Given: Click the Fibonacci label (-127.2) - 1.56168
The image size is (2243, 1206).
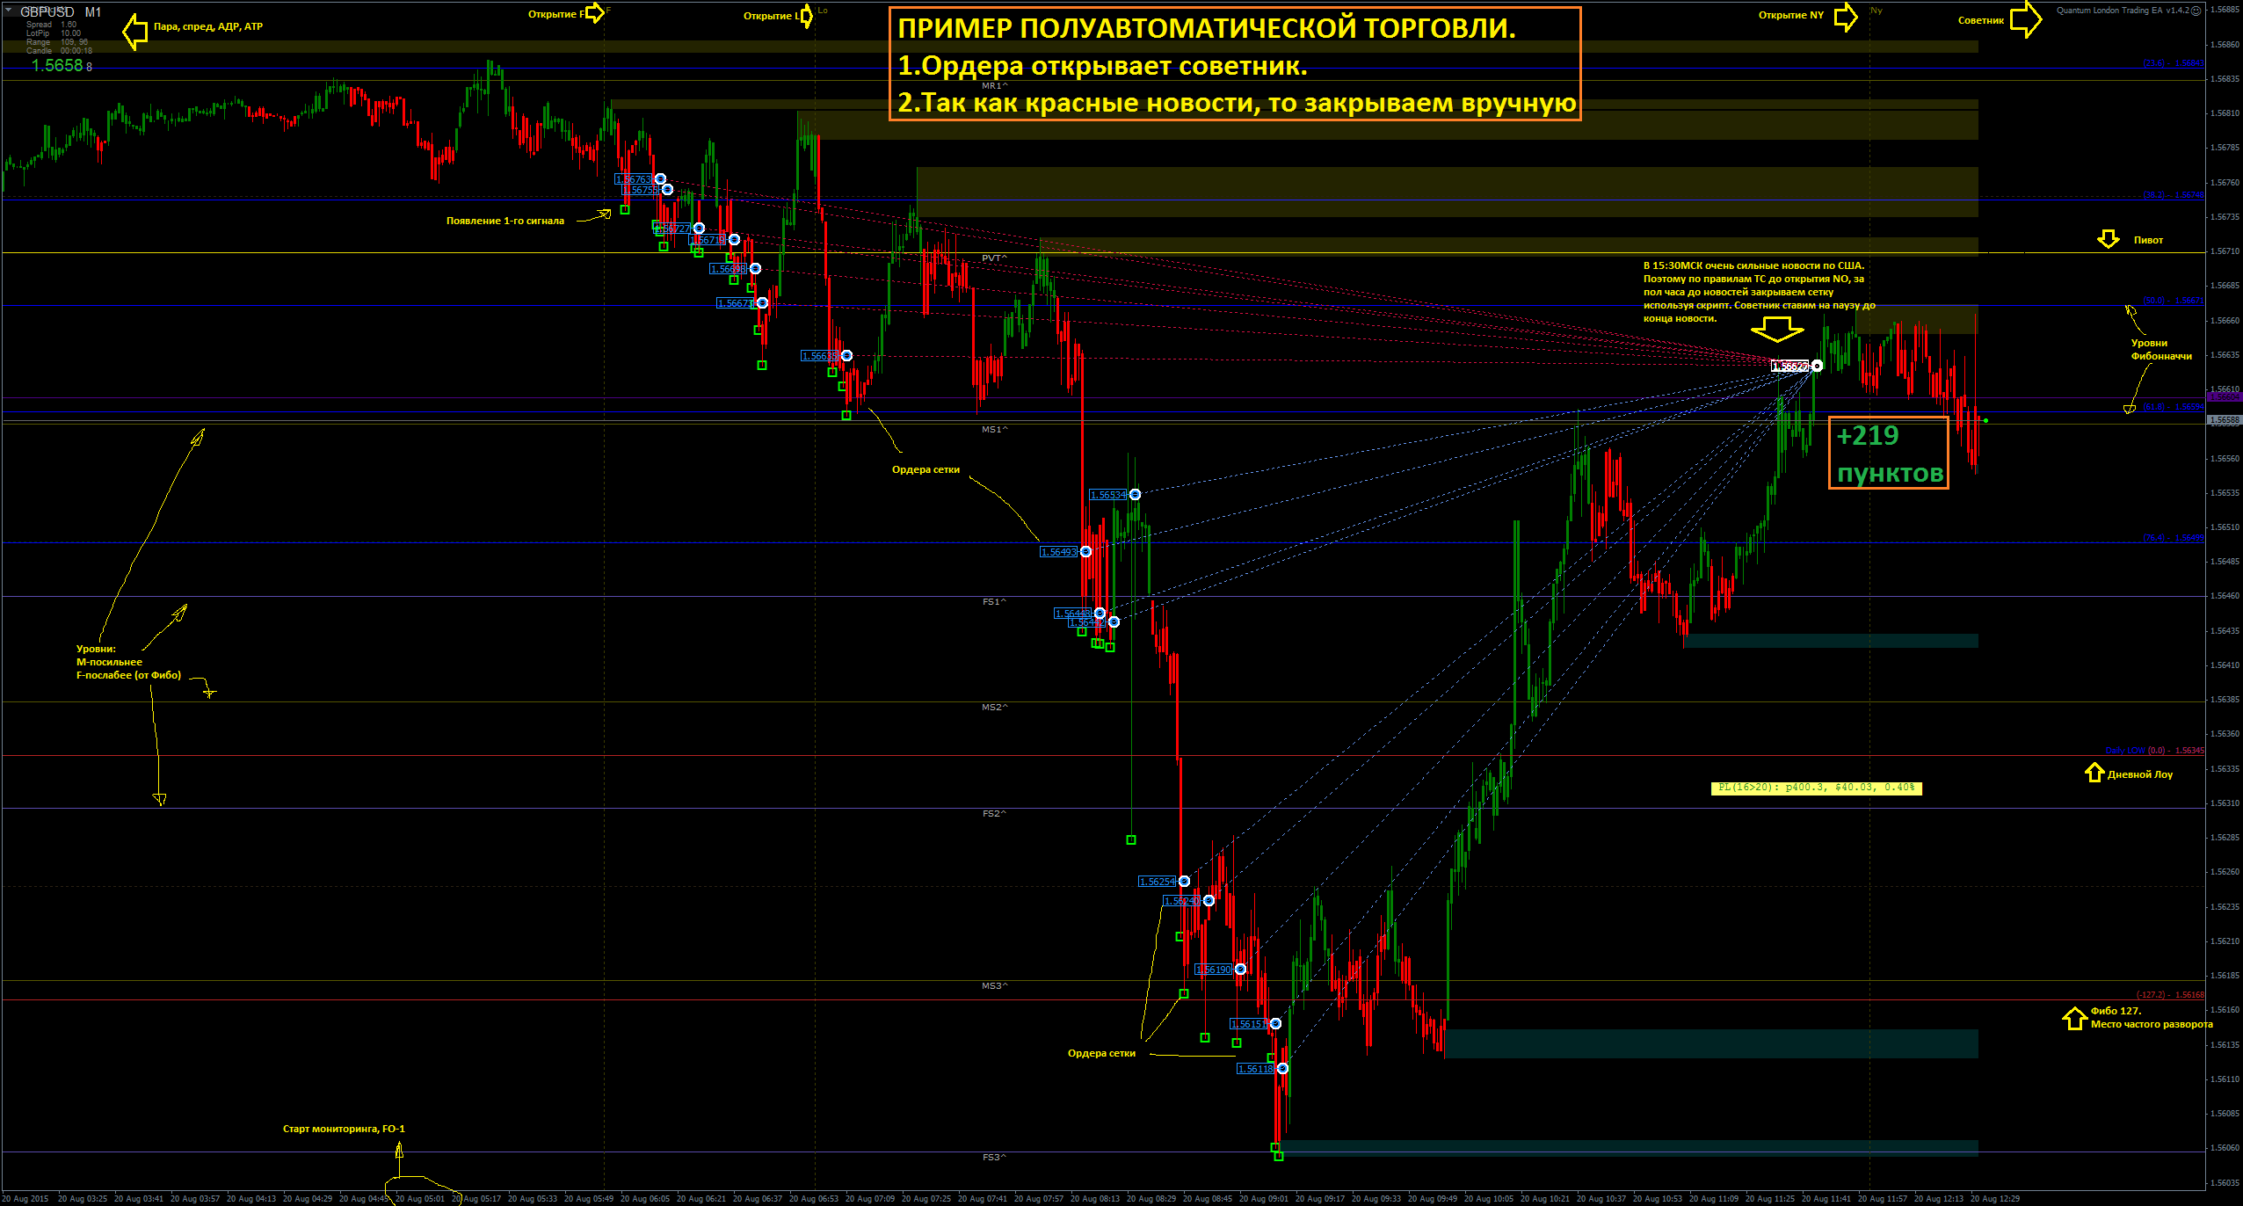Looking at the screenshot, I should (2170, 995).
